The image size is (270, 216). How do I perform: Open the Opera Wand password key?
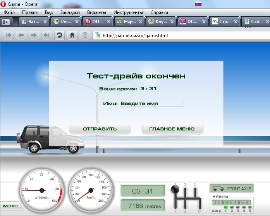[x=84, y=35]
